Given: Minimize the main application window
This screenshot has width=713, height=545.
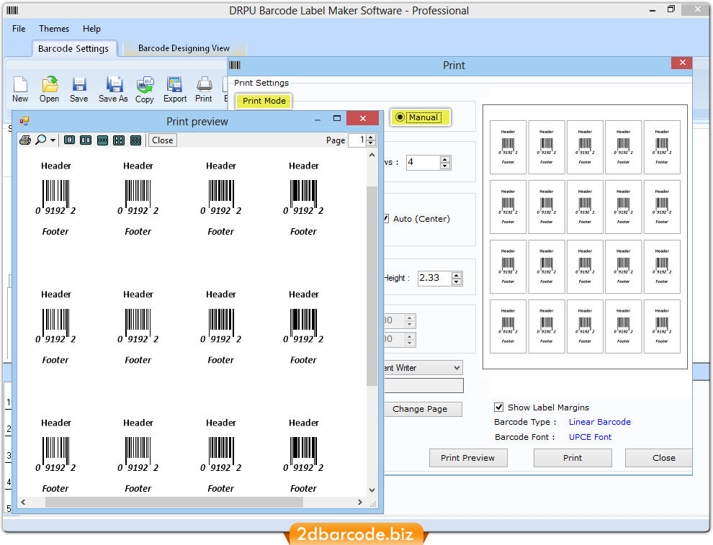Looking at the screenshot, I should 652,10.
